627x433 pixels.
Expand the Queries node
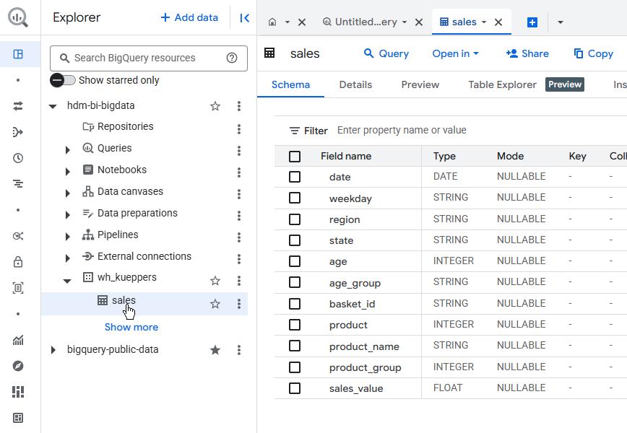click(68, 150)
